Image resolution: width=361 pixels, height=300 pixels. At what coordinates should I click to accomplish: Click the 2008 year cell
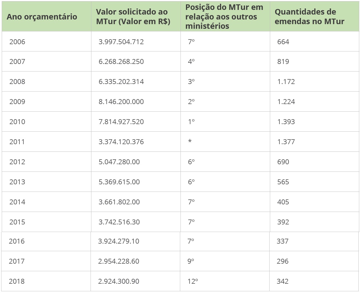click(17, 82)
